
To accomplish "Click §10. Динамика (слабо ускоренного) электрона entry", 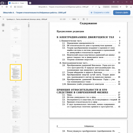I will pos(83,84).
